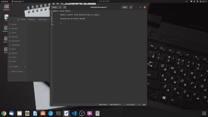The image size is (208, 117).
Task: Select Documents in Files sidebar
Action: click(16, 41)
